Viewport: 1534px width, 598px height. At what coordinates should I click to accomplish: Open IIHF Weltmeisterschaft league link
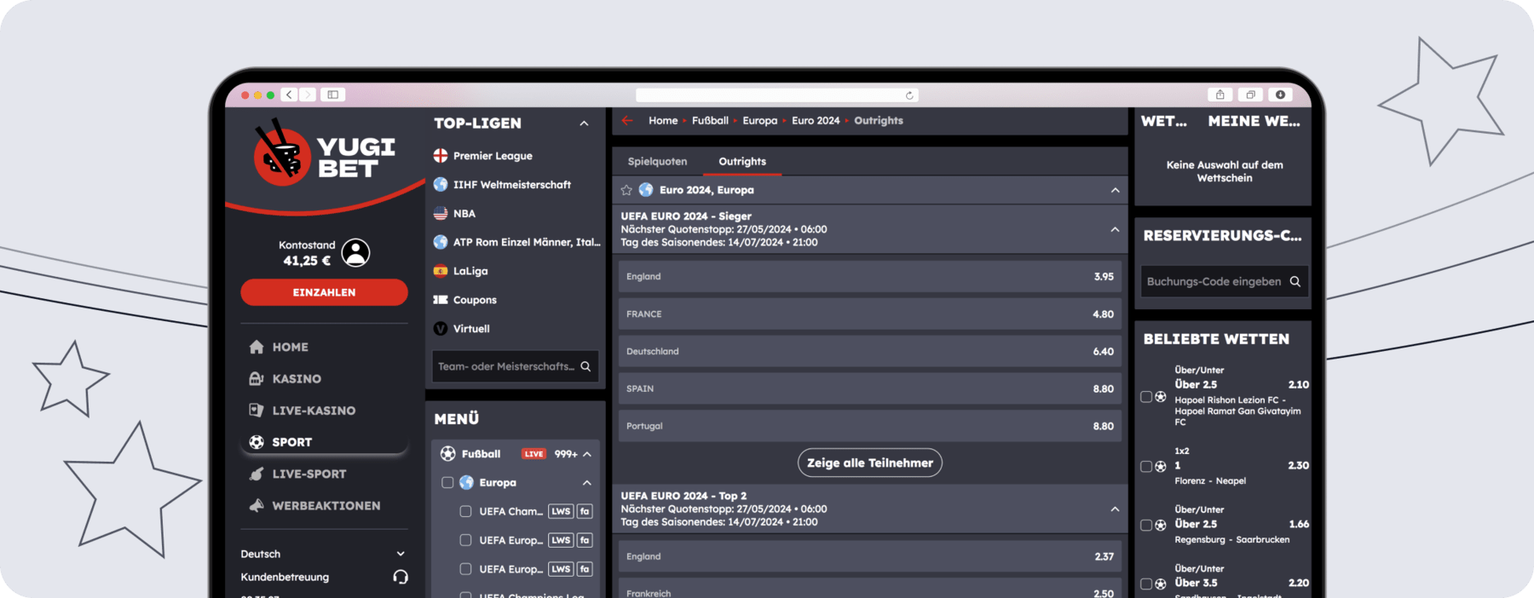point(512,184)
